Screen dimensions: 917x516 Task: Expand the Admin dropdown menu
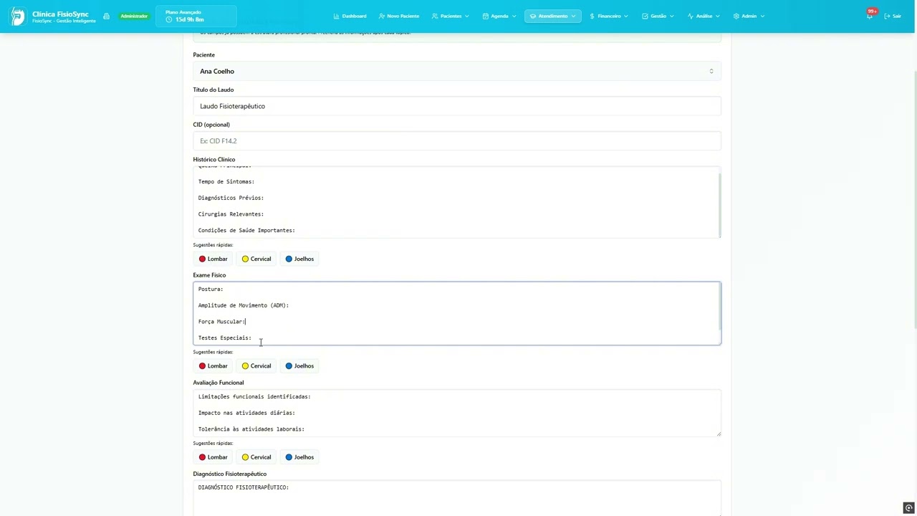[749, 16]
